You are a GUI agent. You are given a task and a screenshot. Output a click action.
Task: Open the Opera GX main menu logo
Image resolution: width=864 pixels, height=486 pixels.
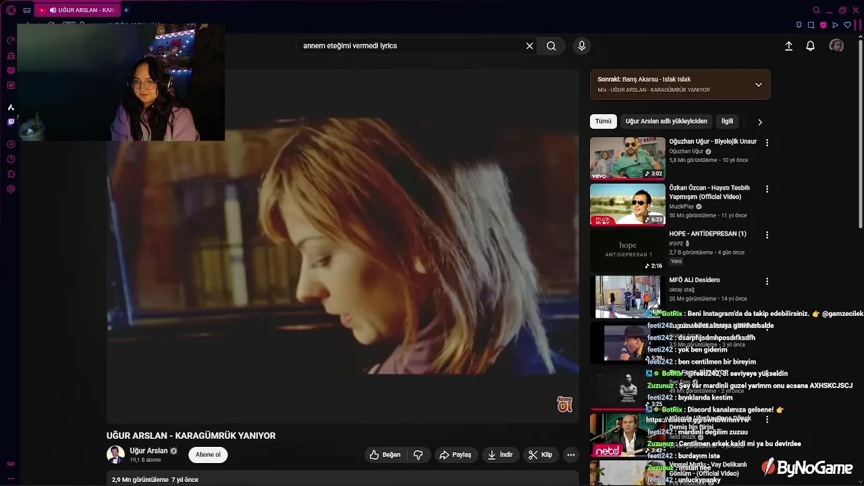pyautogui.click(x=11, y=10)
